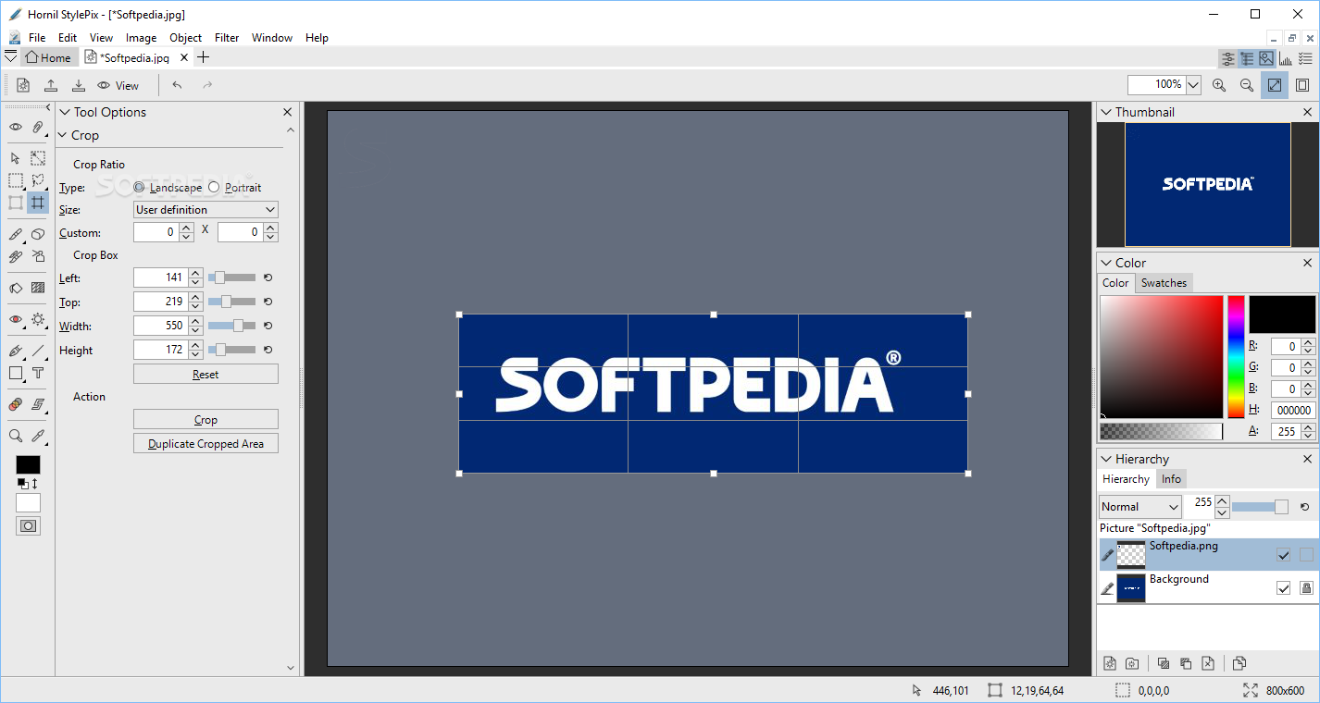
Task: Select the Red Eye removal tool
Action: [x=16, y=319]
